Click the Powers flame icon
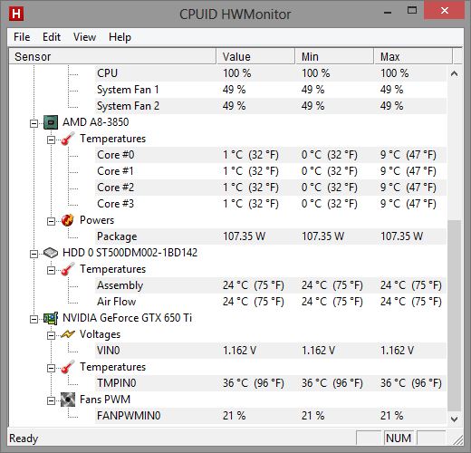 click(x=67, y=220)
